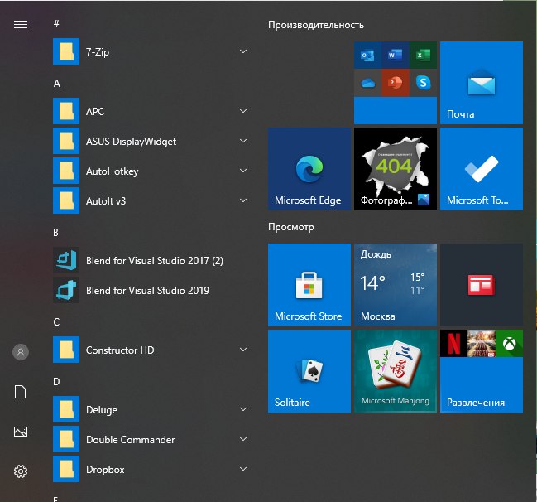537x502 pixels.
Task: Click the D letter header
Action: point(56,382)
